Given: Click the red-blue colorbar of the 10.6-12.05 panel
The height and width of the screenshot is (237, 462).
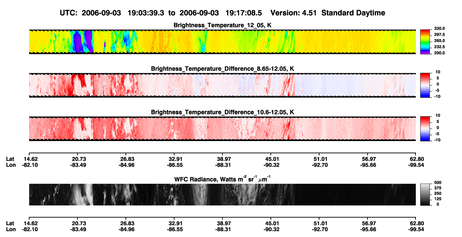Looking at the screenshot, I should coord(425,129).
